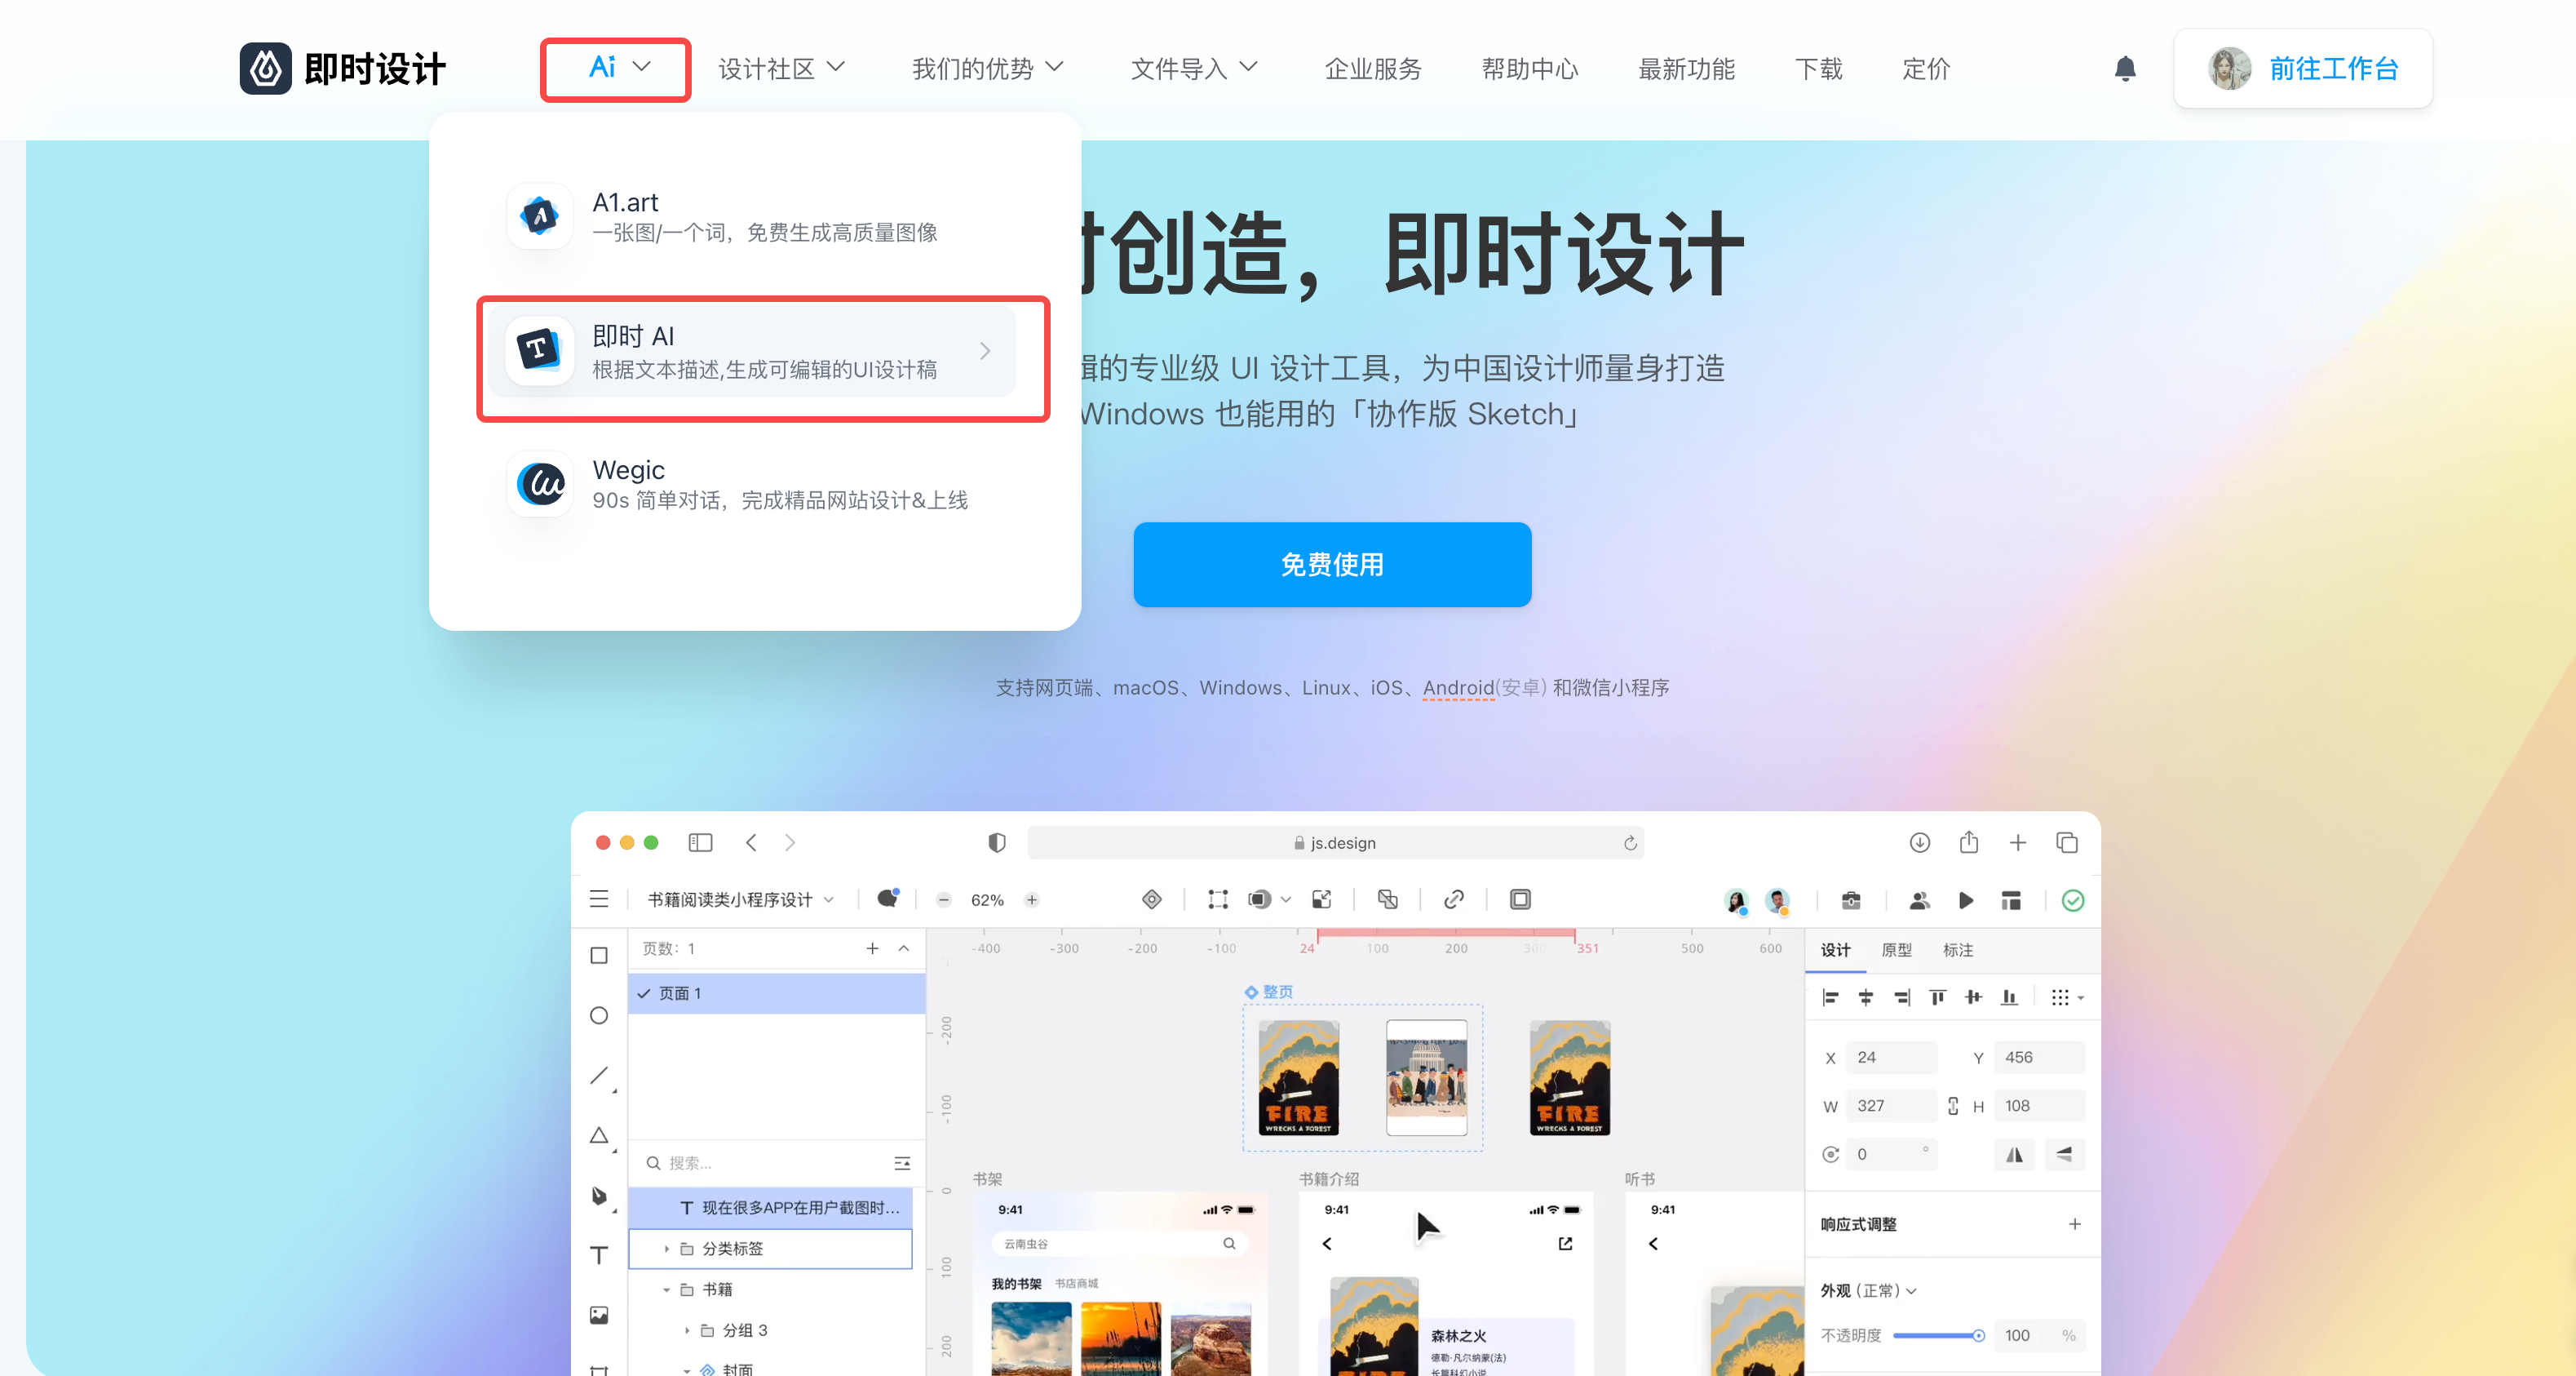The width and height of the screenshot is (2576, 1376).
Task: Click the align left icon
Action: point(1830,996)
